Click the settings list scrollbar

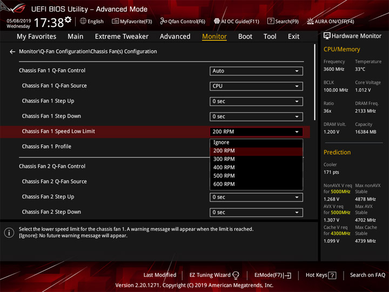click(x=315, y=82)
